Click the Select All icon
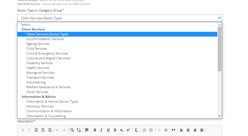 [87, 130]
